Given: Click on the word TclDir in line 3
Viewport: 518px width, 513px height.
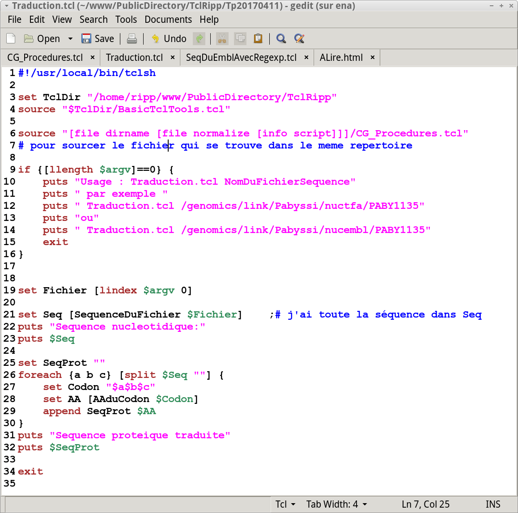Looking at the screenshot, I should pyautogui.click(x=62, y=97).
